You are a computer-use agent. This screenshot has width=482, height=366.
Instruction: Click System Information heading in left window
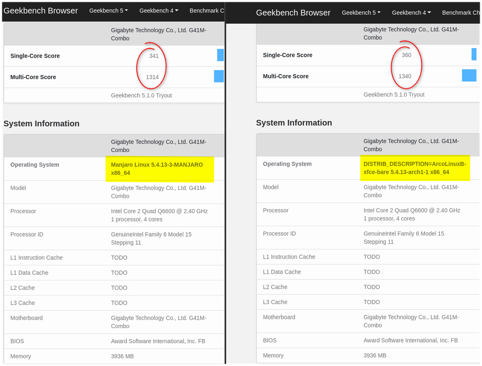coord(42,124)
